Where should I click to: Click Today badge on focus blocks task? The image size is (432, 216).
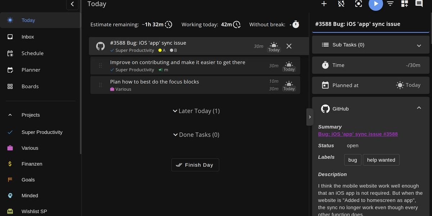tap(289, 86)
